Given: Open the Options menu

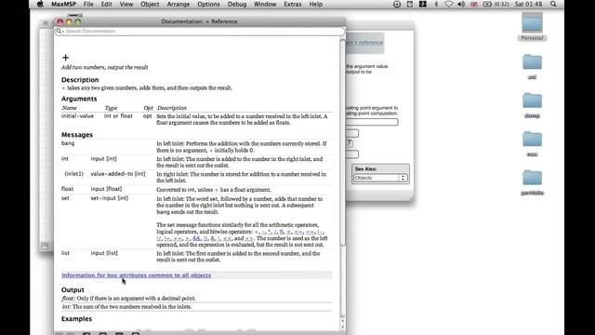Looking at the screenshot, I should [208, 4].
